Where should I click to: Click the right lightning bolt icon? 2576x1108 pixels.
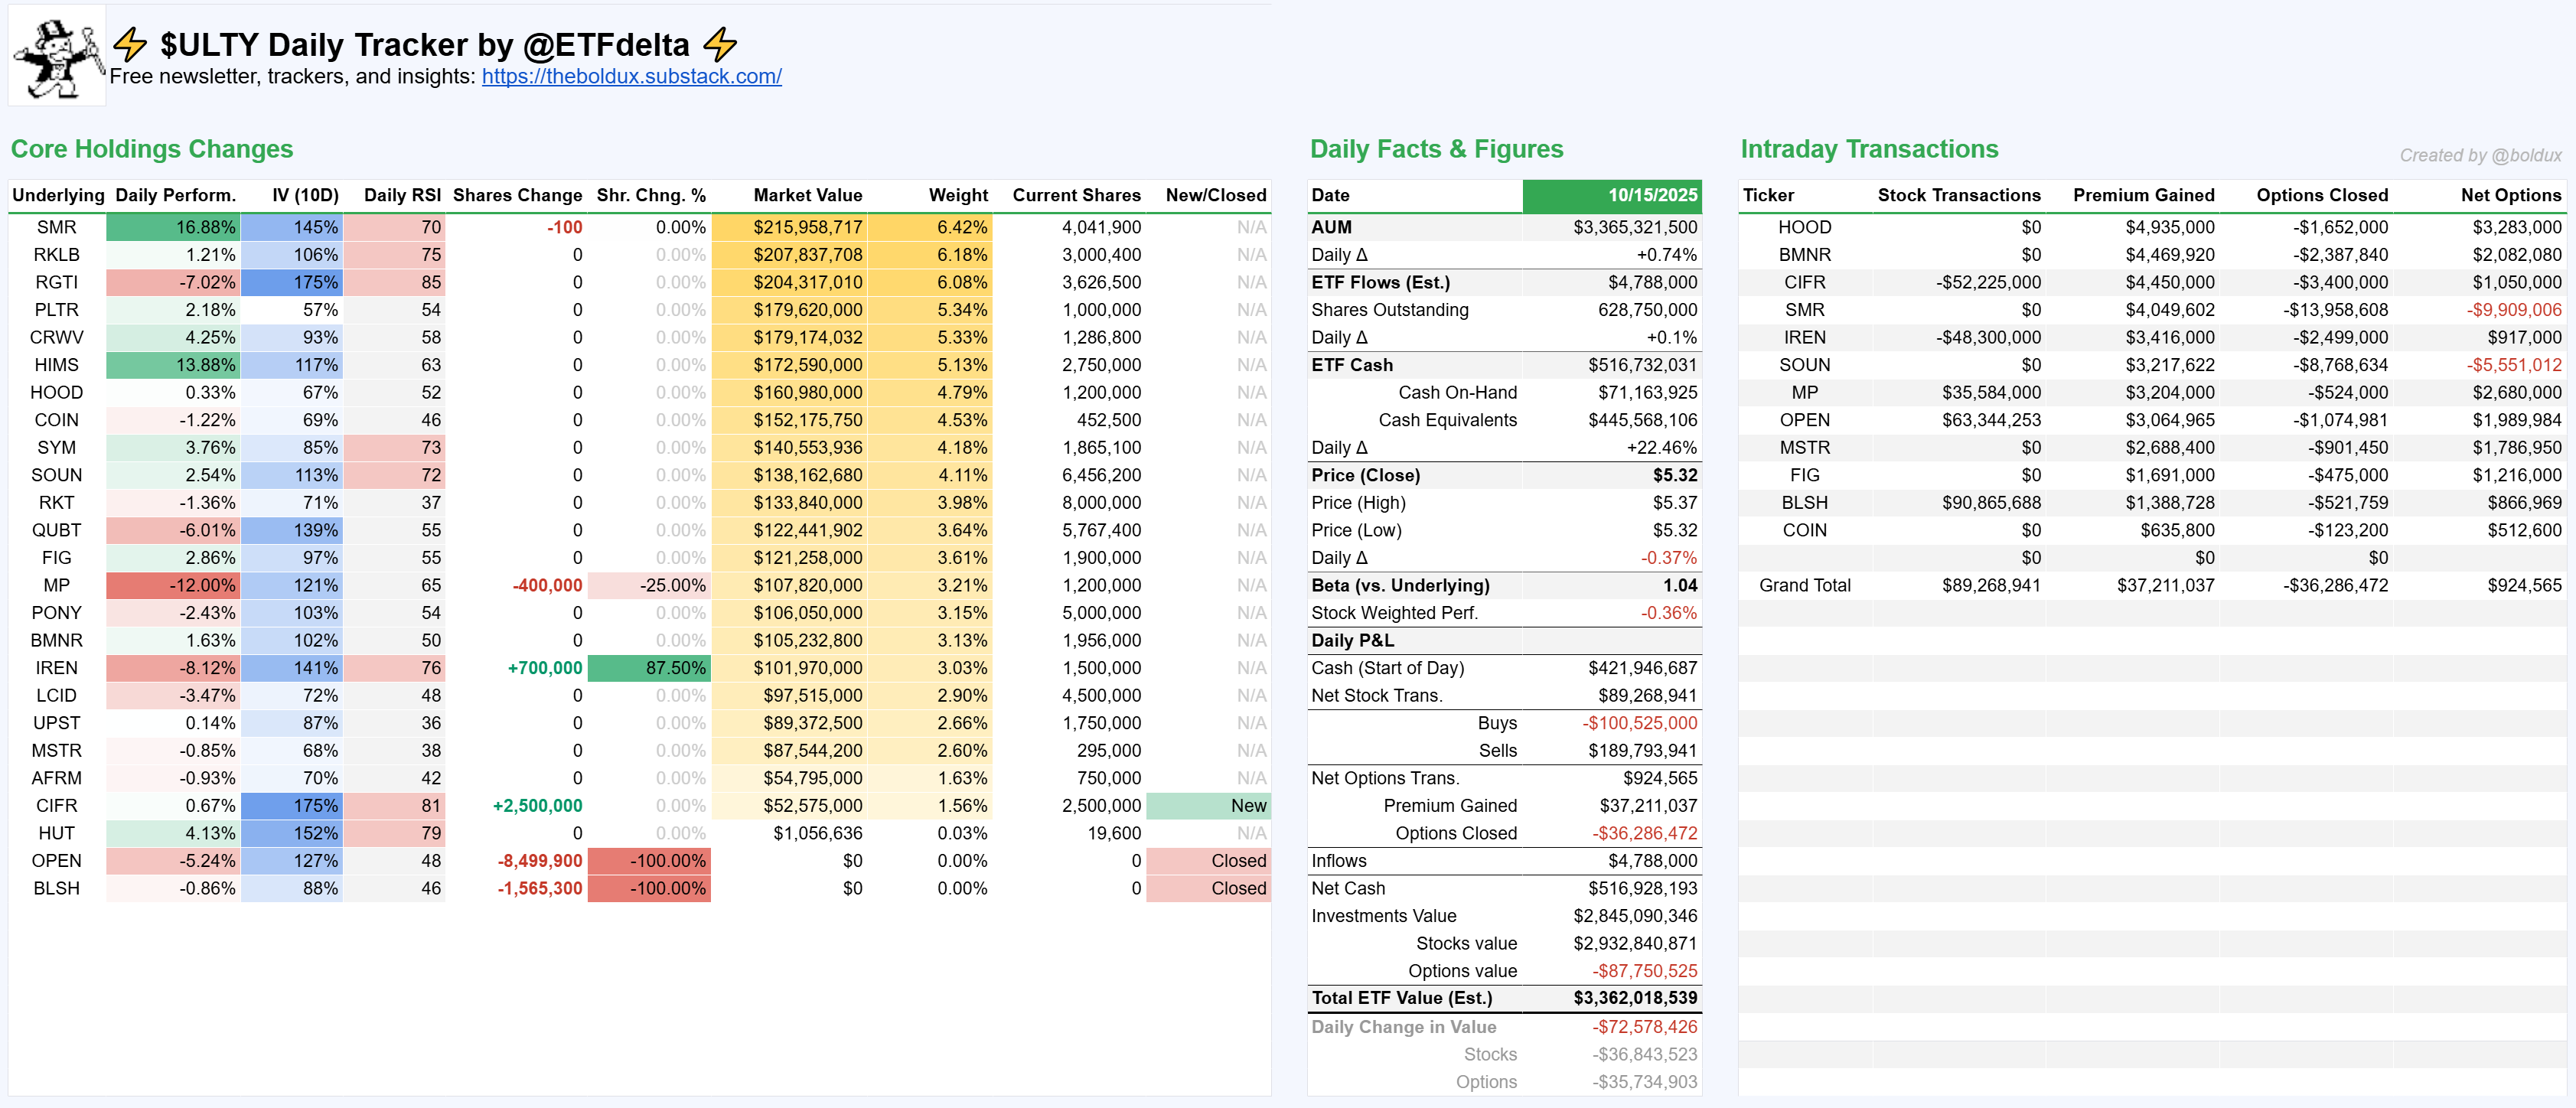[x=720, y=44]
